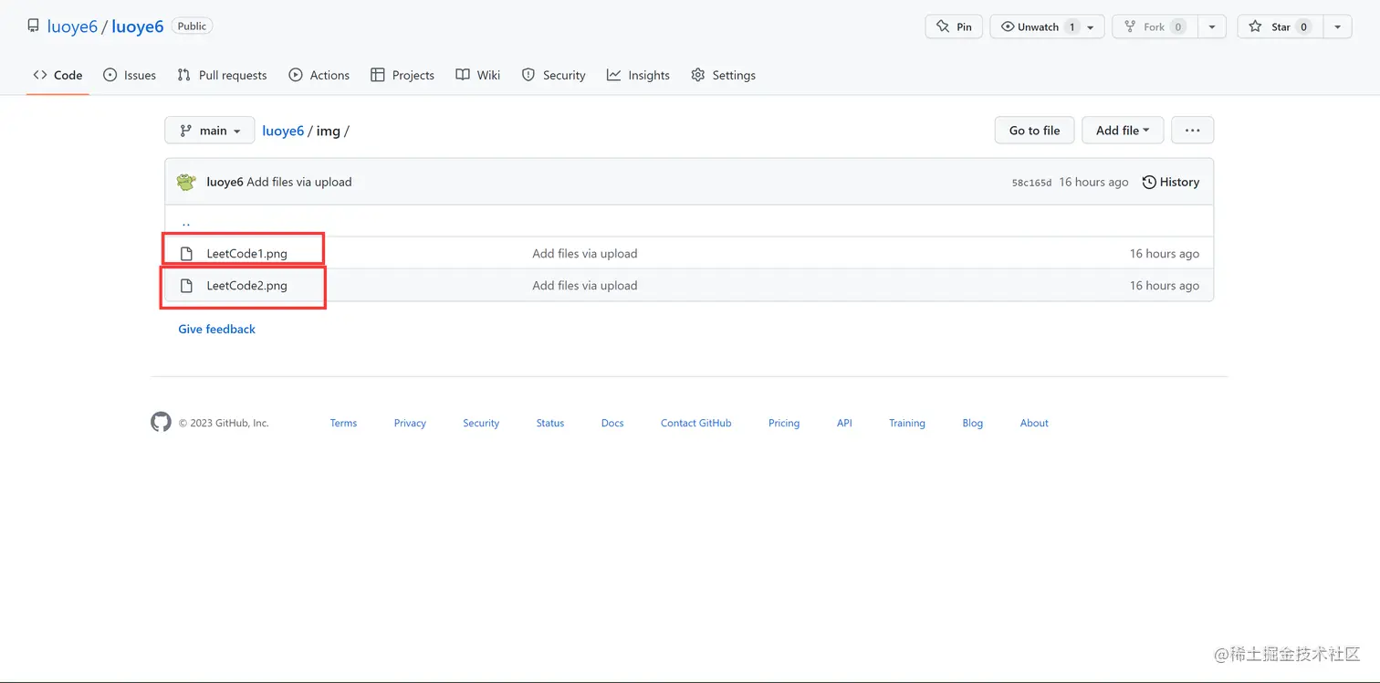Open the LeetCode2.png file
Screen dimensions: 1380x683
tap(246, 286)
